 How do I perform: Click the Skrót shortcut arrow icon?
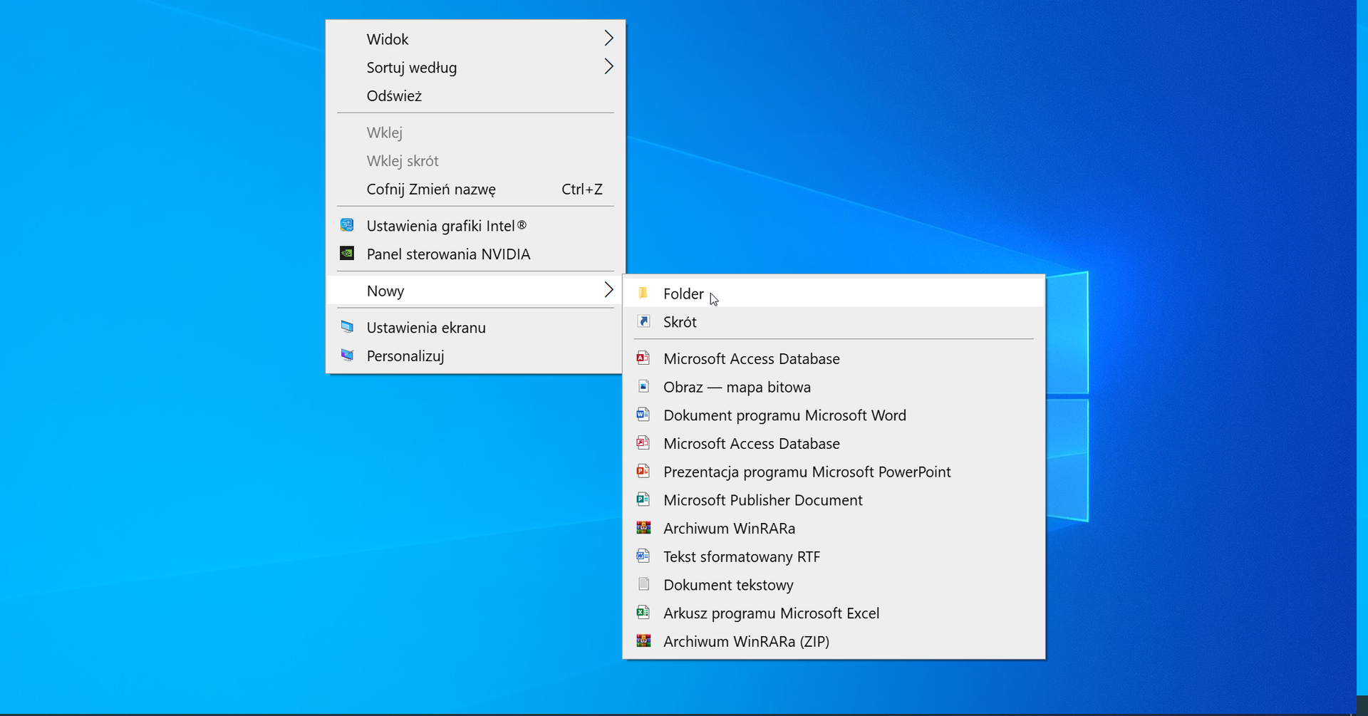(x=643, y=321)
